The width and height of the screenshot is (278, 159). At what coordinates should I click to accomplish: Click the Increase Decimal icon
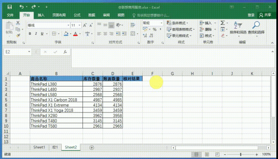145,36
